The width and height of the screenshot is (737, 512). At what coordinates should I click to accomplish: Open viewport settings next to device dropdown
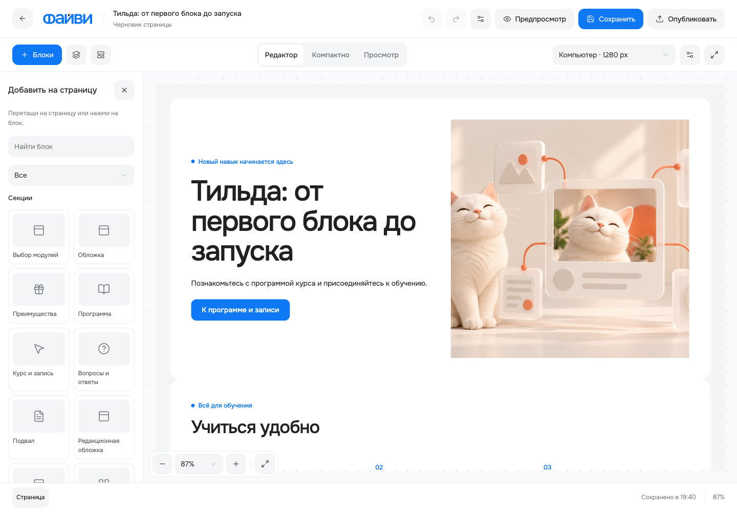(690, 55)
